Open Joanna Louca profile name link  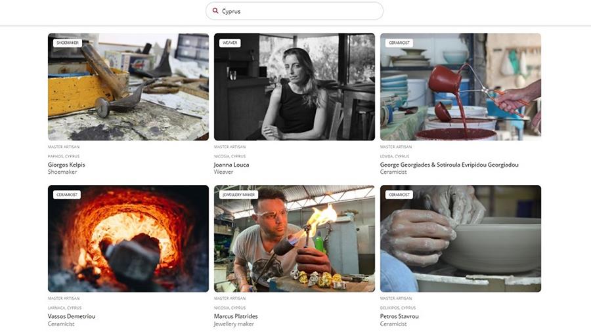click(x=231, y=165)
